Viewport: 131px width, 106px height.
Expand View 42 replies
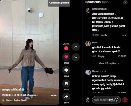point(109,63)
